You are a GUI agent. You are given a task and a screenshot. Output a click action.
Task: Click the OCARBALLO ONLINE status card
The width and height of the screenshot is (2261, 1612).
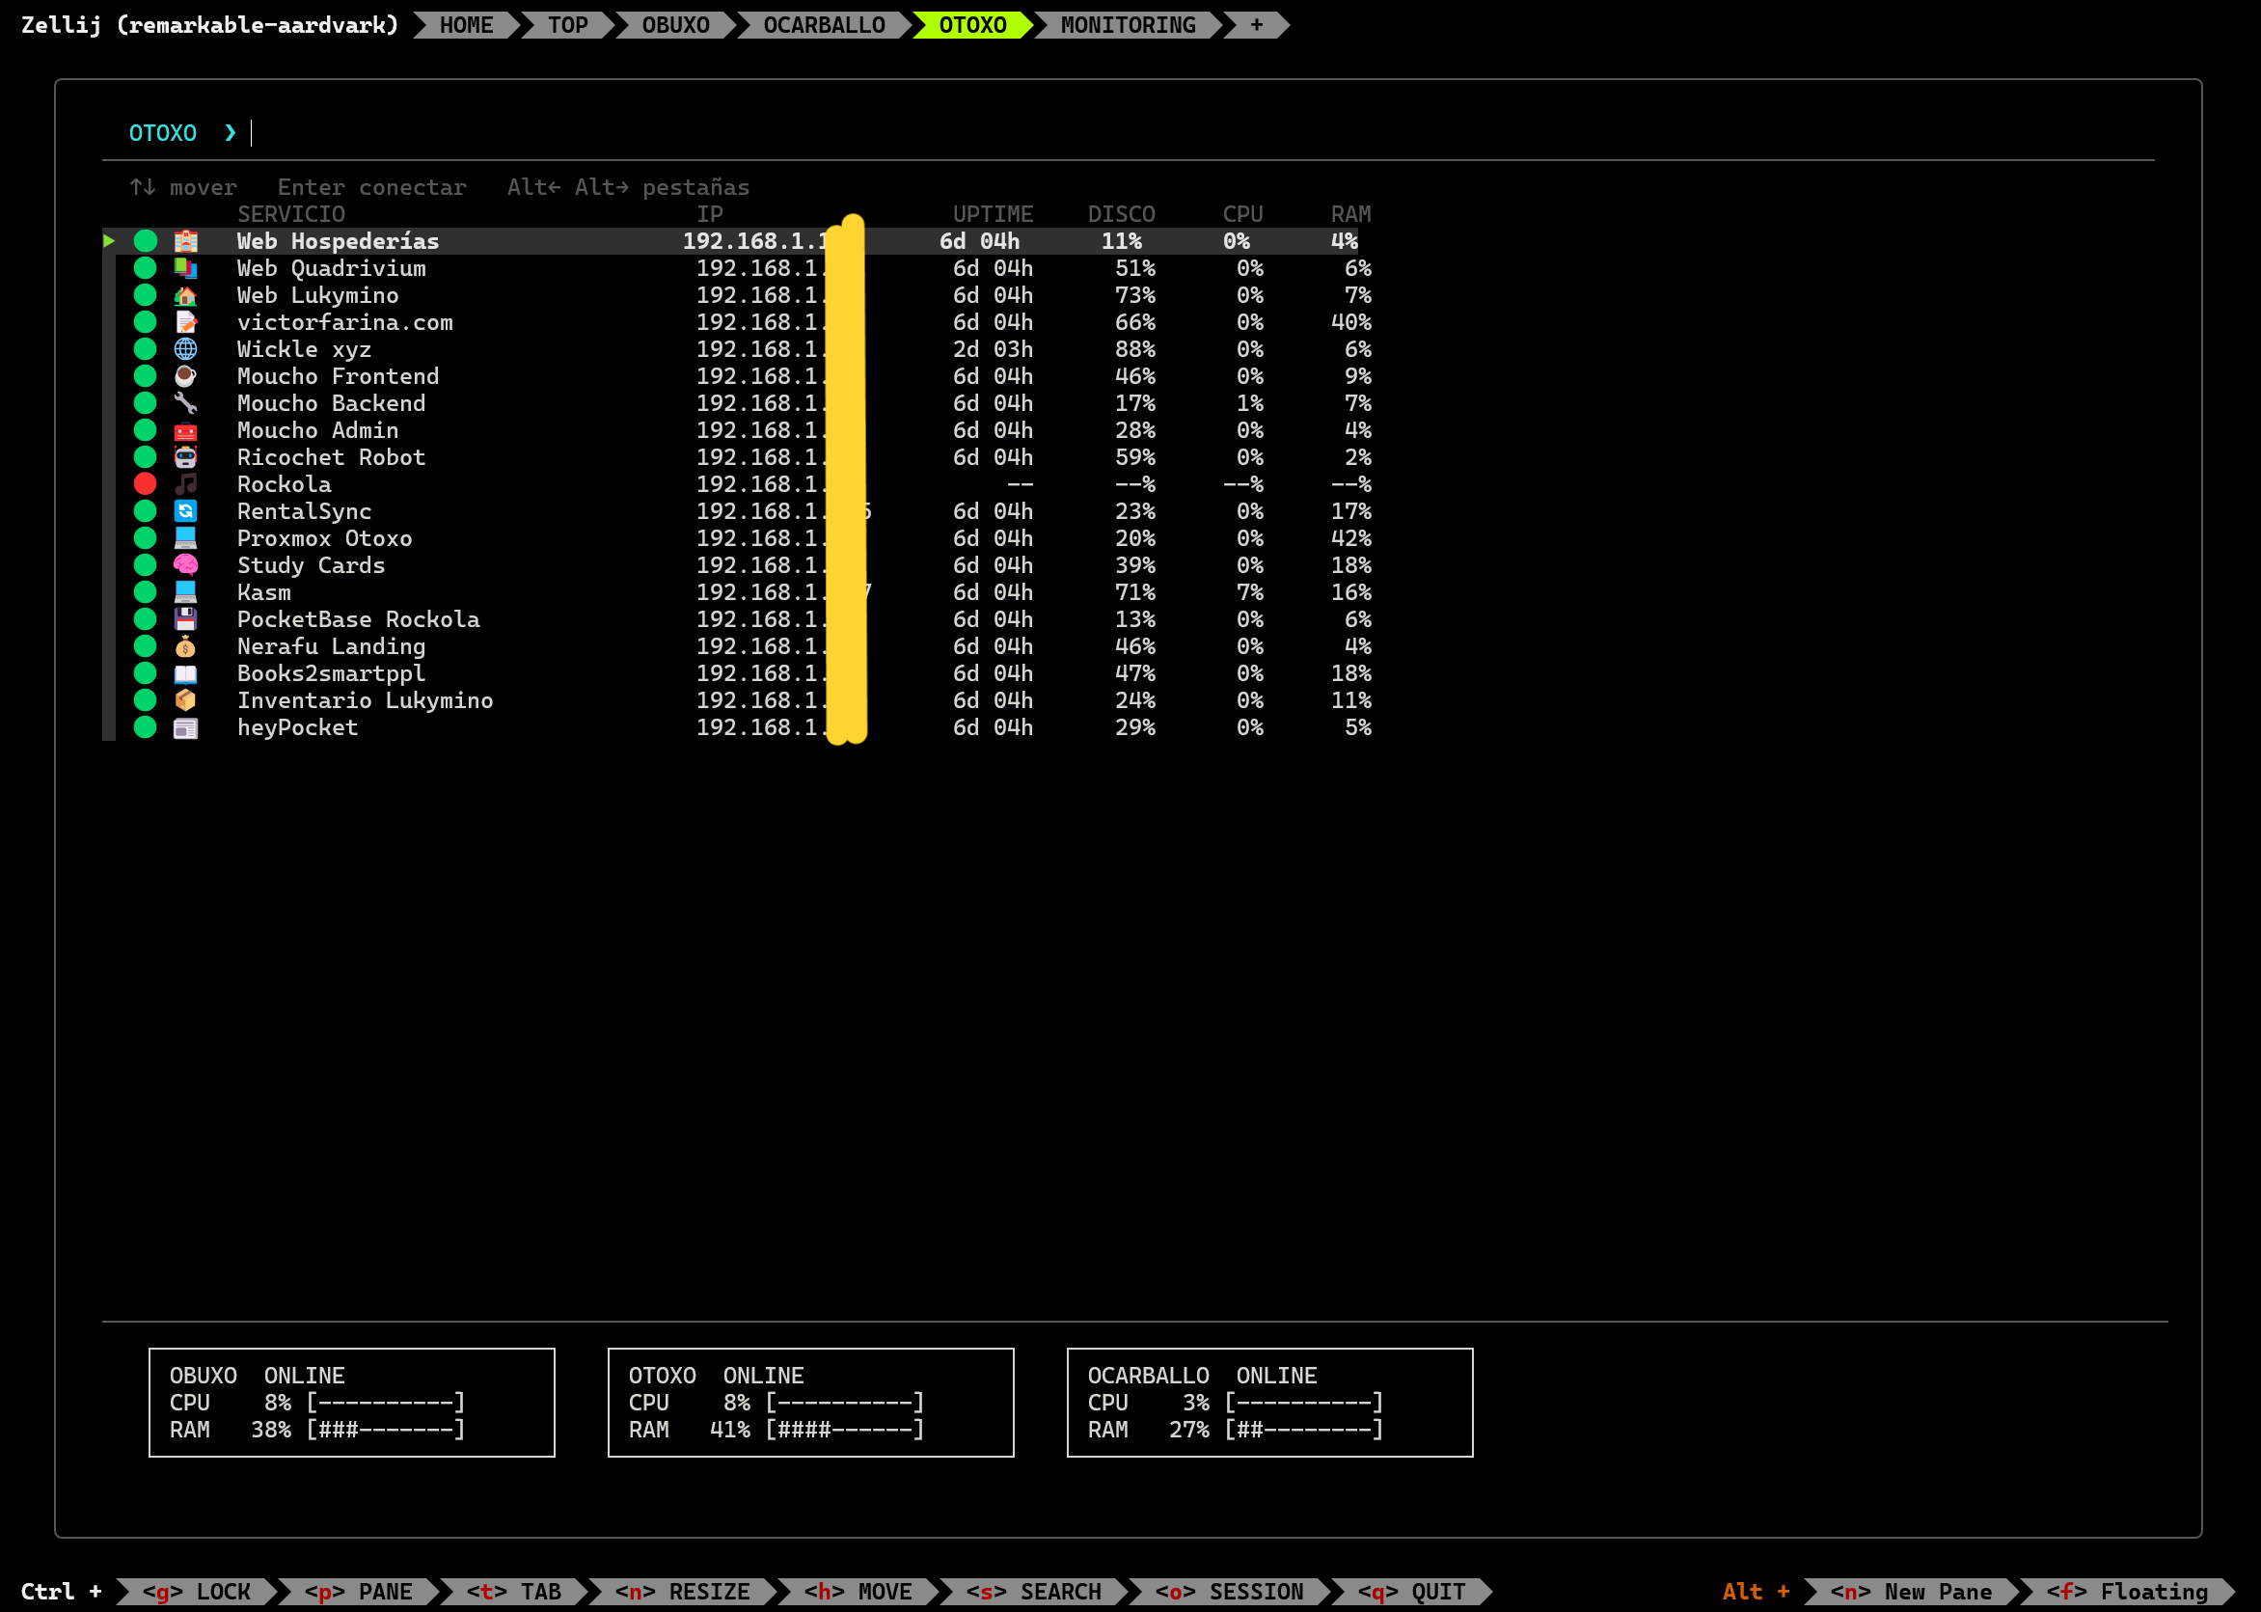[1269, 1403]
